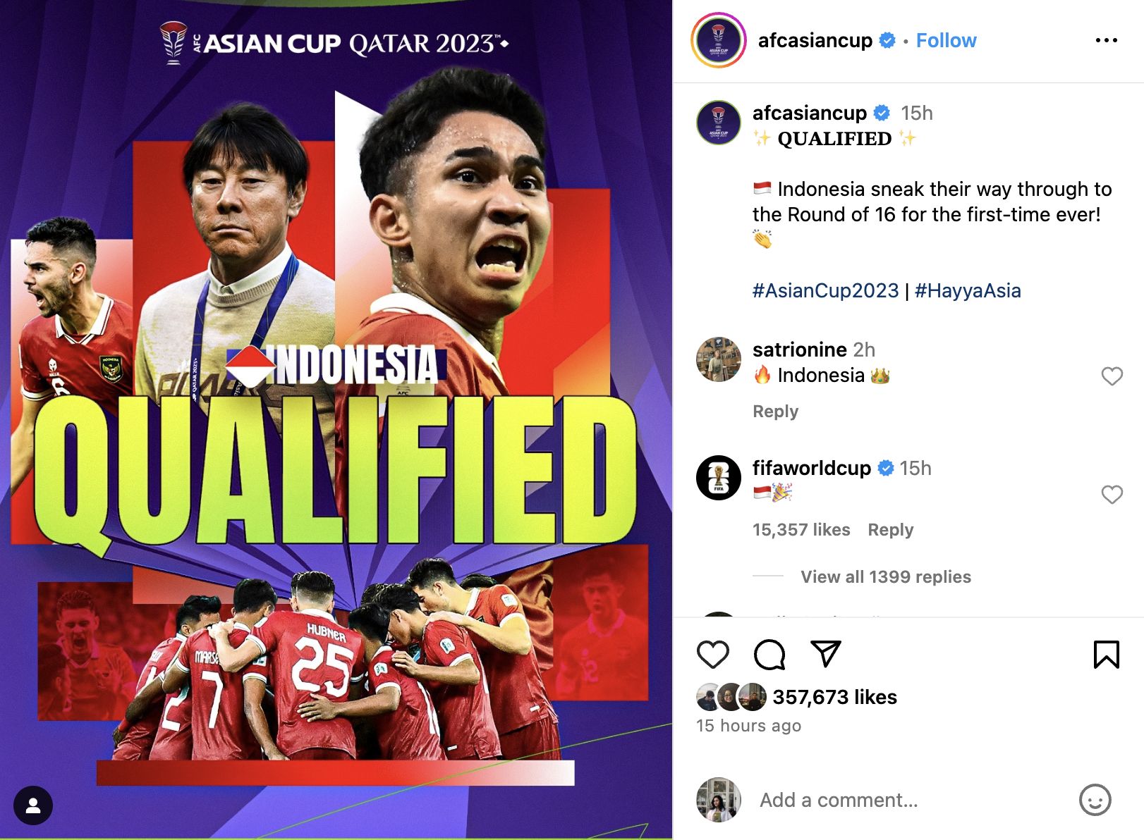Reply to the fifaworldcup comment
The height and width of the screenshot is (840, 1144).
coord(890,530)
